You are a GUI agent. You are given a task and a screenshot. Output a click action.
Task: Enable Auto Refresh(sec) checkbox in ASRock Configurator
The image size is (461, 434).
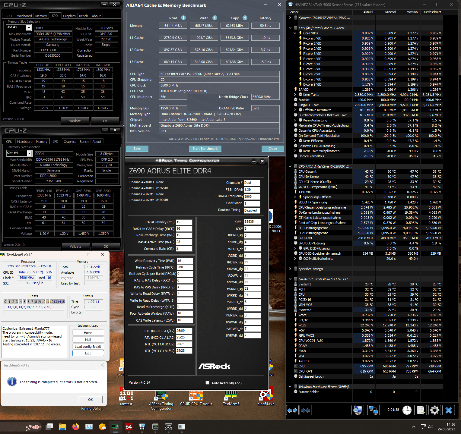[207, 383]
